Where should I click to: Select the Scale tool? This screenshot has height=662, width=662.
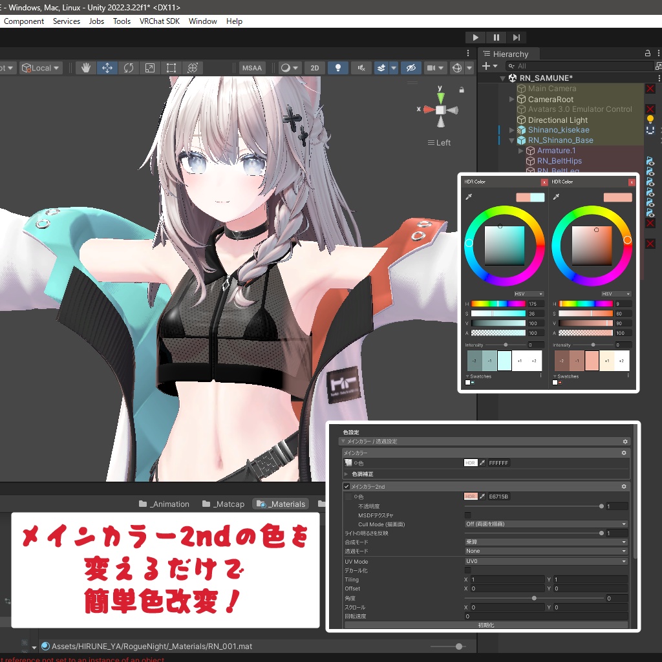tap(149, 68)
